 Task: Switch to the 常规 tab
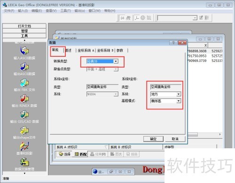55,50
